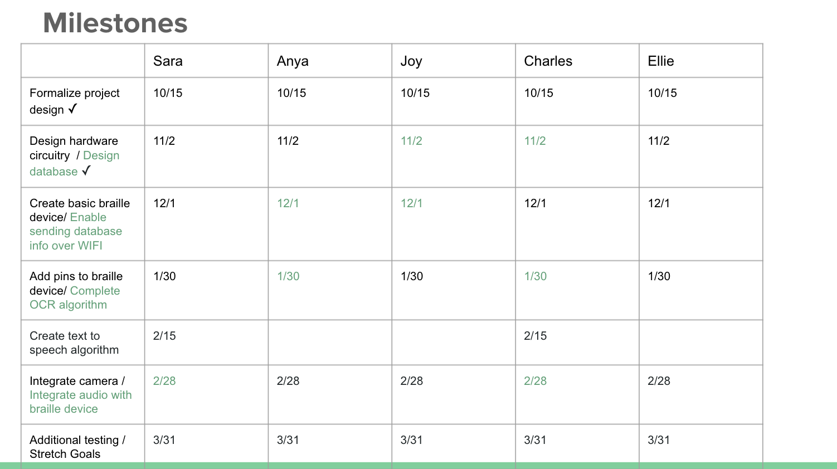Select the Create text to speech algorithm cell
837x469 pixels.
pos(83,343)
